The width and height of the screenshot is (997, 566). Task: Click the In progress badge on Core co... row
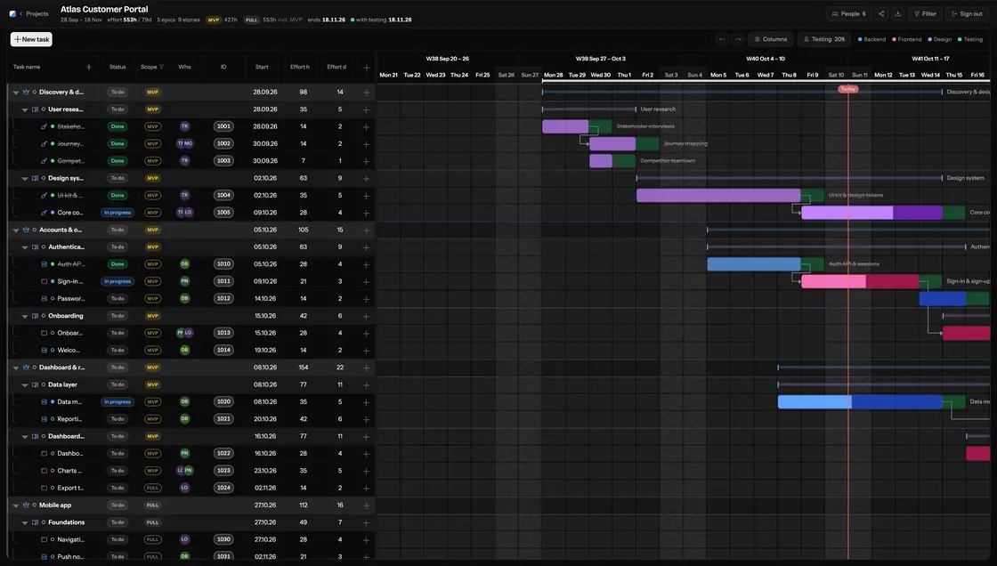(118, 213)
